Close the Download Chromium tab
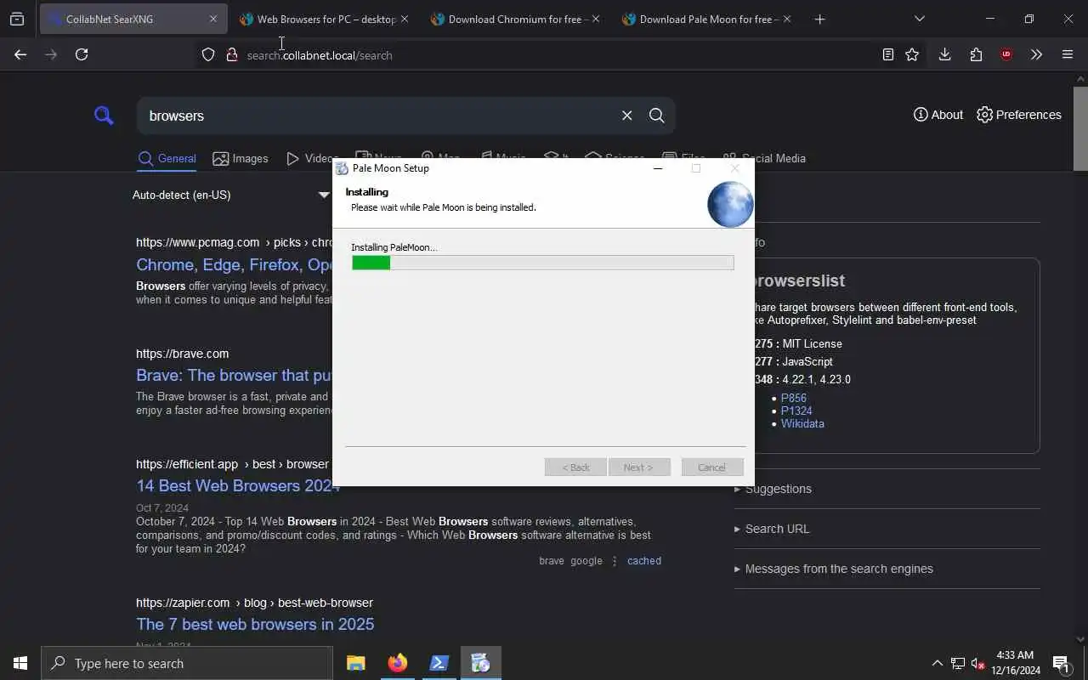Screen dimensions: 1088x680 pos(595,19)
